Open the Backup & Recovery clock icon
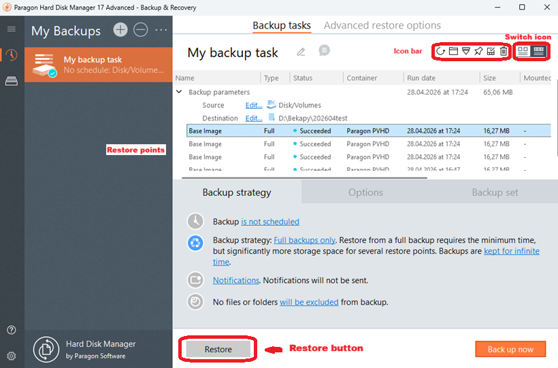Viewport: 558px width, 368px height. pos(12,55)
